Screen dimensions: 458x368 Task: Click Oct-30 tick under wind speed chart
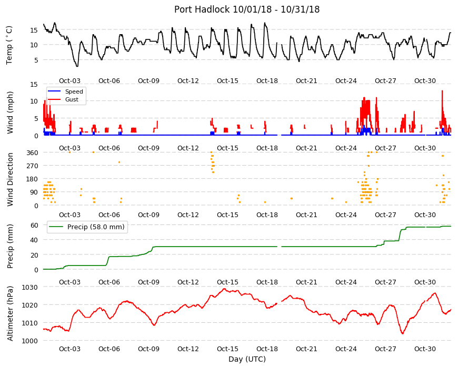coord(425,148)
